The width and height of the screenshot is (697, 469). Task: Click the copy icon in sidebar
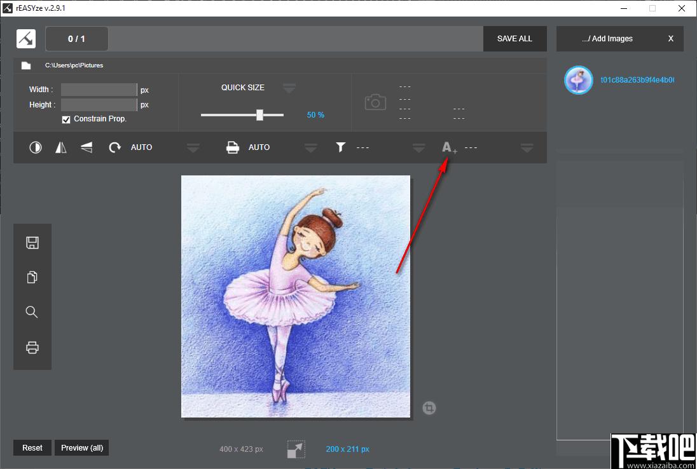click(32, 277)
